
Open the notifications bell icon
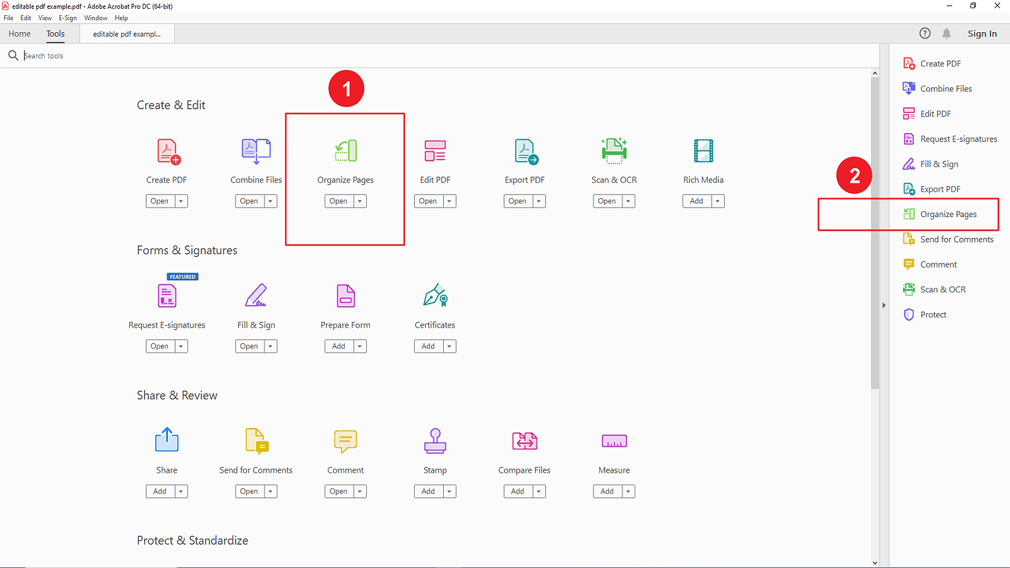pyautogui.click(x=946, y=33)
